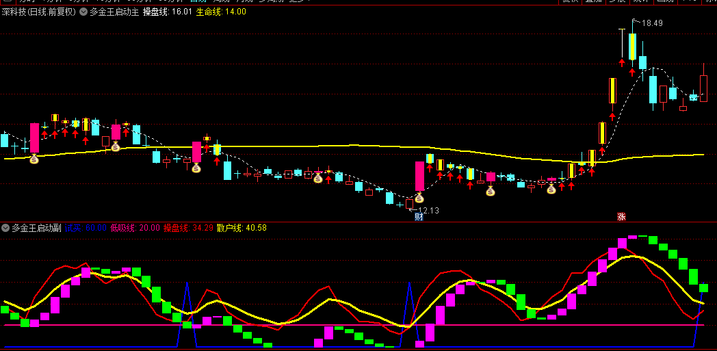Click the 操盘线: 16.01 value label

[x=168, y=12]
